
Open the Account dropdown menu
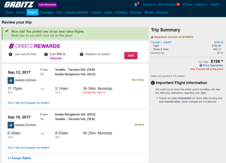[149, 5]
